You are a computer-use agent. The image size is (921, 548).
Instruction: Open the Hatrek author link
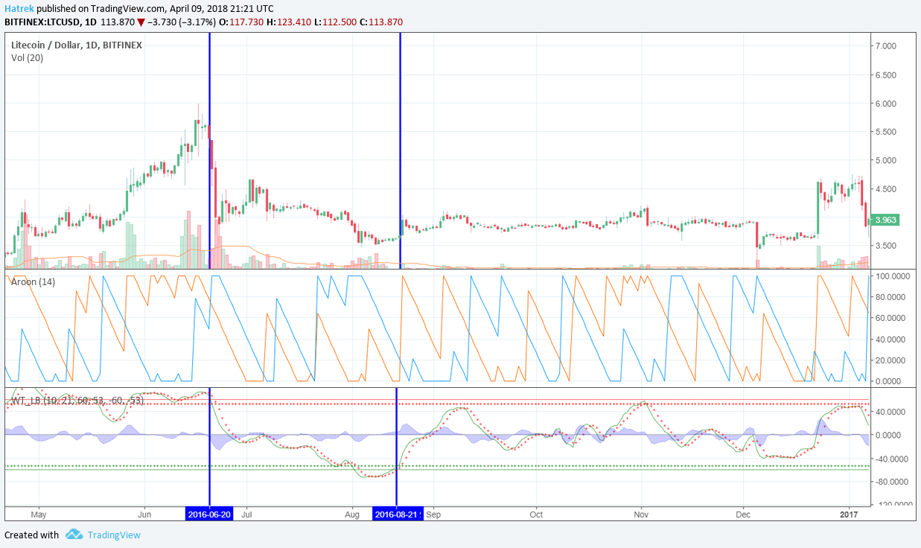tap(19, 8)
